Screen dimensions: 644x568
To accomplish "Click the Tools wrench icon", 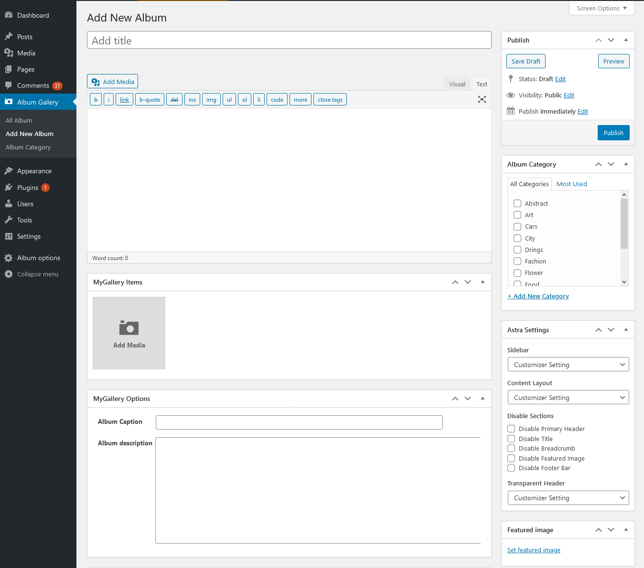I will (x=9, y=220).
